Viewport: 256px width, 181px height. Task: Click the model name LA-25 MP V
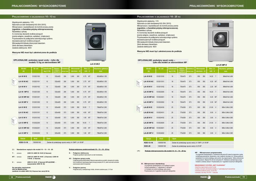tap(149, 133)
